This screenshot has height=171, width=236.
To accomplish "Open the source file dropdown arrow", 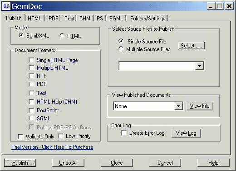I will click(x=199, y=66).
